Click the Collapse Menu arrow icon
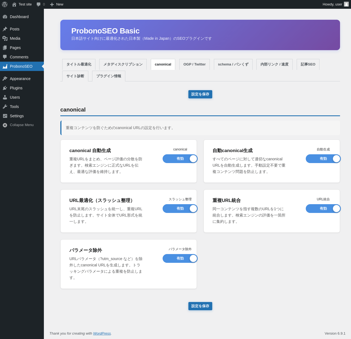Screen dimensions: 351x339 click(5, 125)
